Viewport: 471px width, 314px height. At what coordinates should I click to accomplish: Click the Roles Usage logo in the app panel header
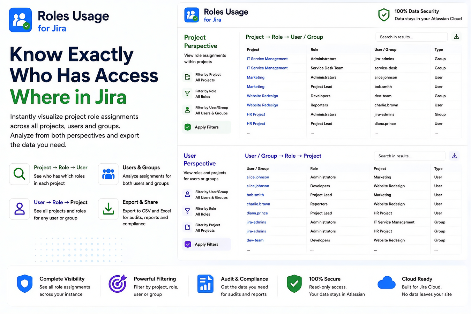coord(192,15)
